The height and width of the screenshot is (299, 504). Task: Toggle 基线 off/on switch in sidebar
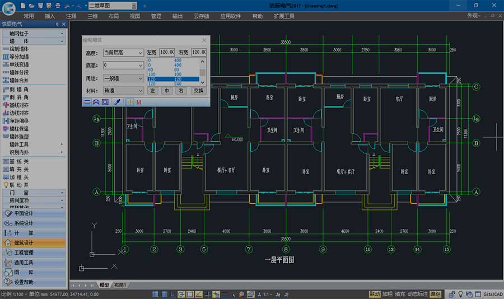19,161
